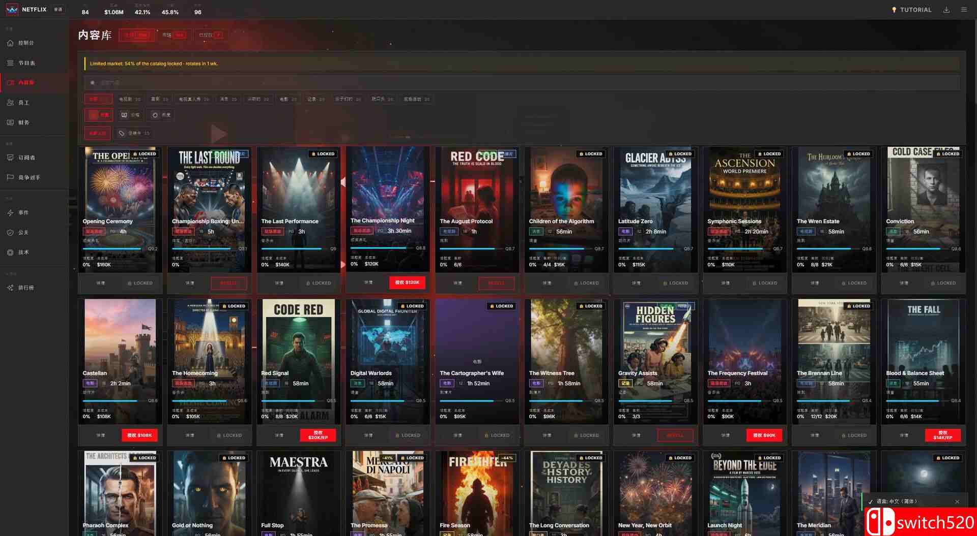
Task: Close the language notification popup
Action: [957, 502]
